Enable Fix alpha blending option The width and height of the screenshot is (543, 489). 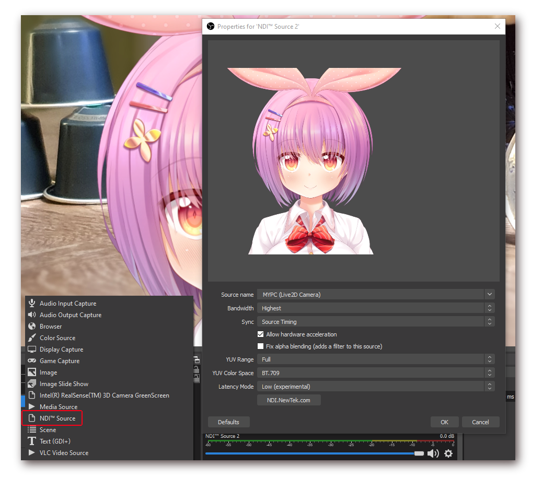[x=260, y=346]
